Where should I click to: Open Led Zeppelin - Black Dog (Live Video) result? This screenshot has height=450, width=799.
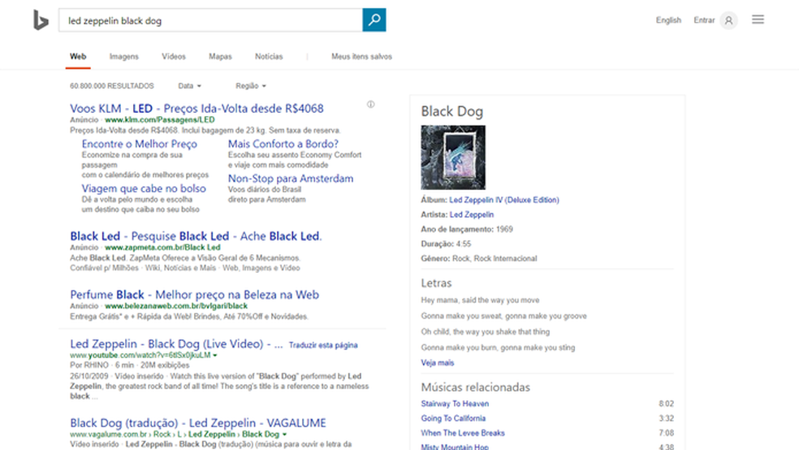pos(176,344)
